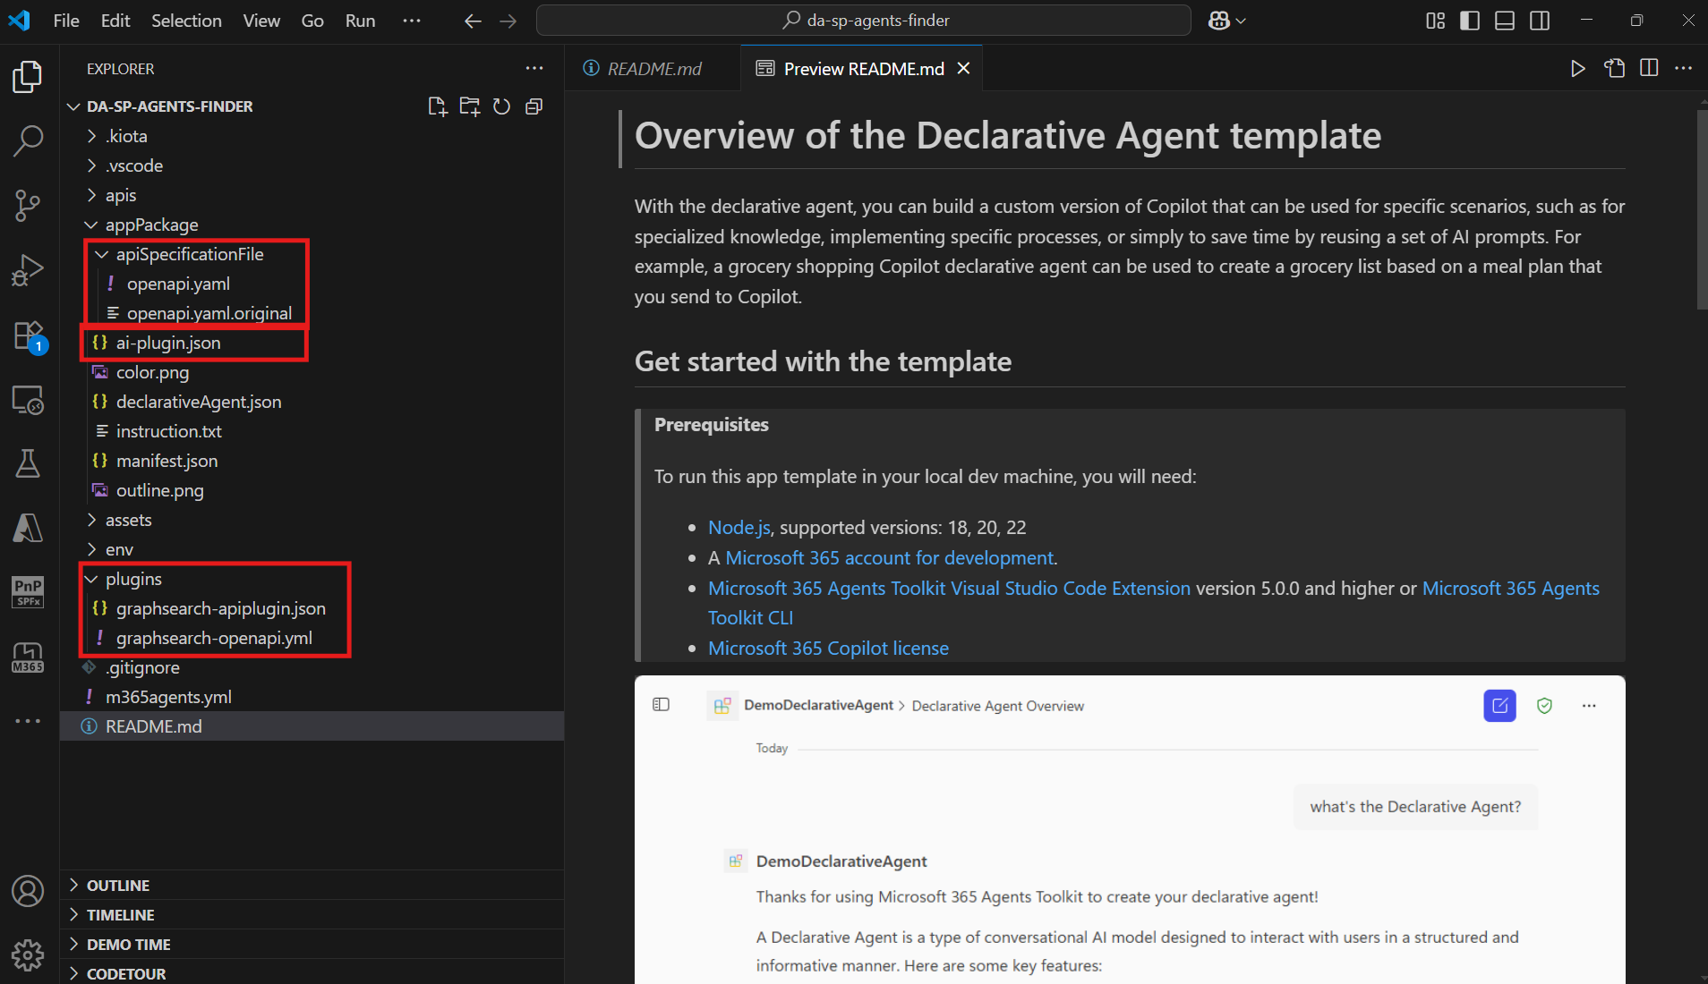Split the editor to the right
This screenshot has height=984, width=1708.
coord(1649,68)
